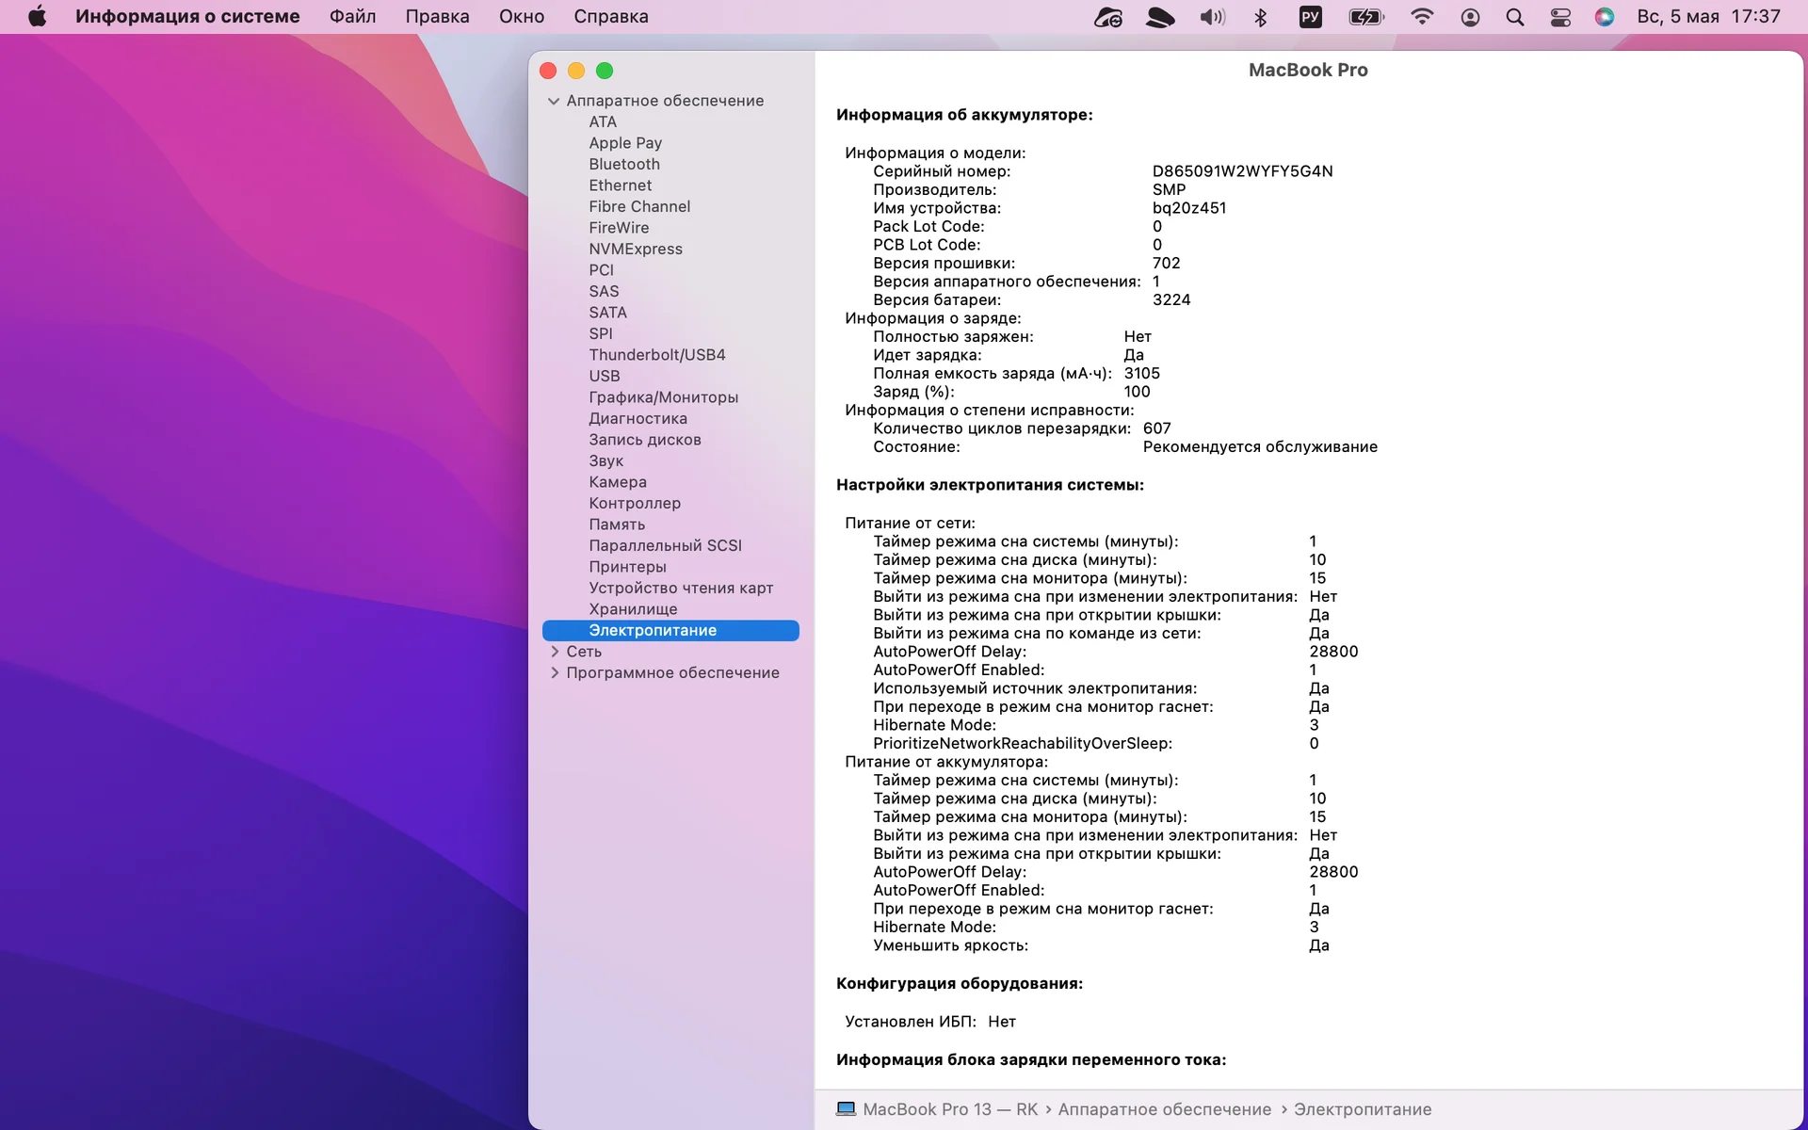Open Control Center

tap(1560, 17)
